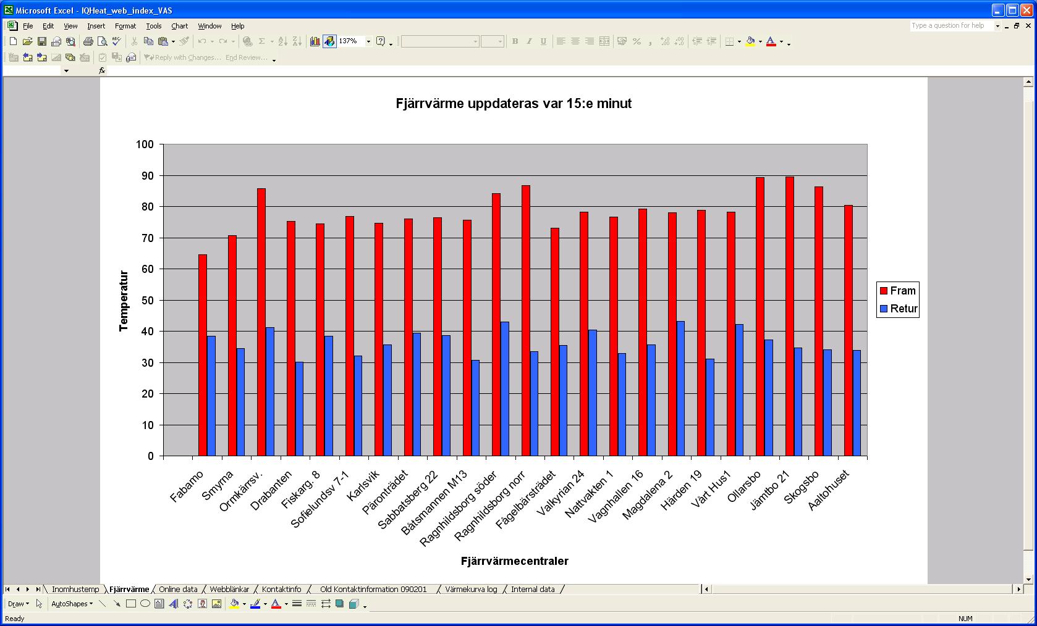Select the Arrow drawing tool
The image size is (1037, 626).
click(x=117, y=604)
